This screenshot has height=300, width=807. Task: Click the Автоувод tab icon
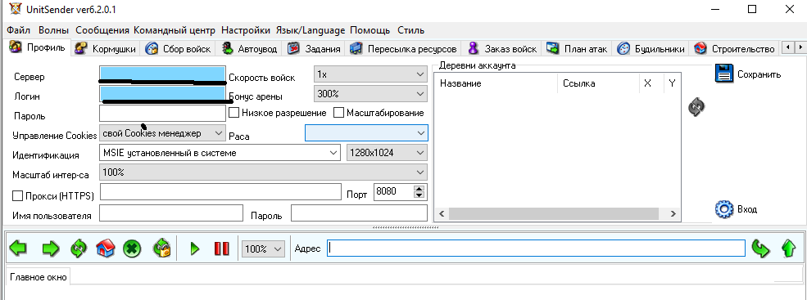[228, 49]
